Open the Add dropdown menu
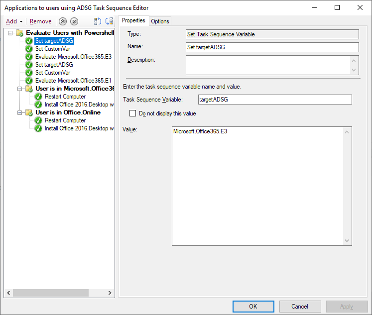Screen dimensions: 372x315 (14, 21)
